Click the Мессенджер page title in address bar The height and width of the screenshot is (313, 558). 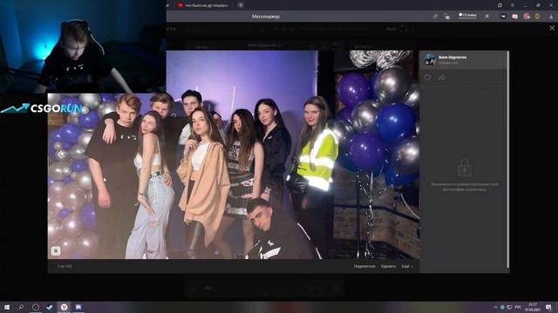point(265,17)
